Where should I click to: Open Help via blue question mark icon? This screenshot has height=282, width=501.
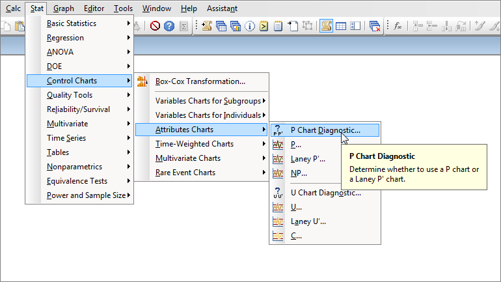point(169,26)
